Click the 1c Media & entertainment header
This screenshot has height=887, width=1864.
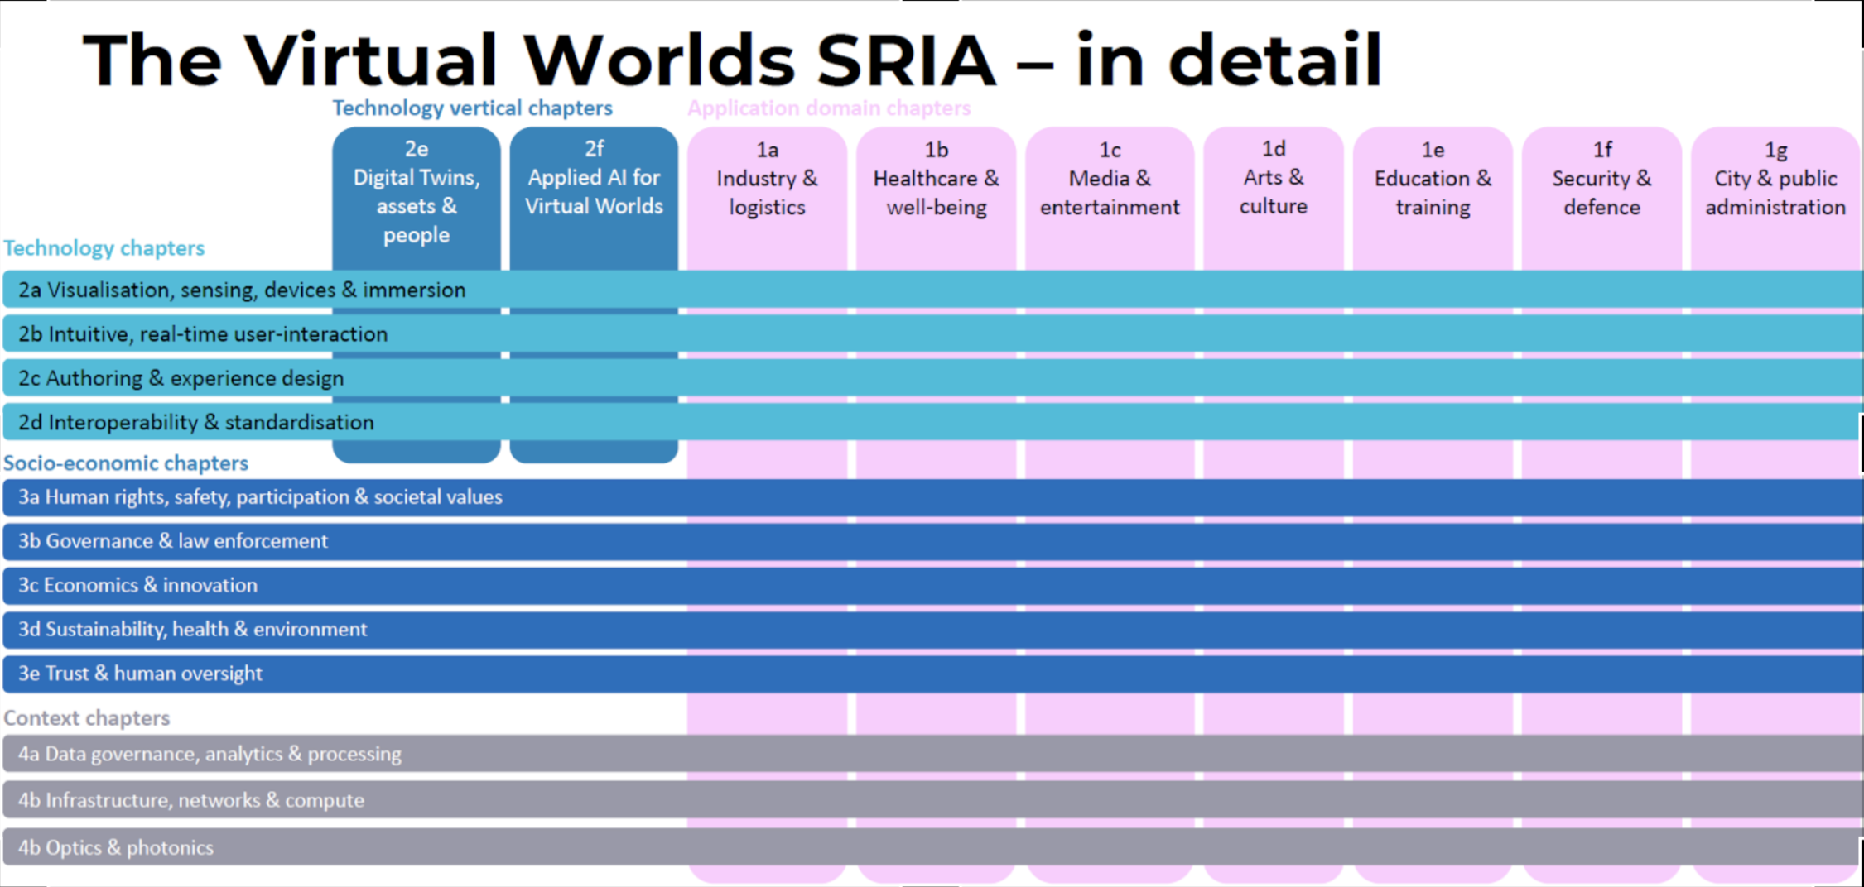coord(1110,179)
